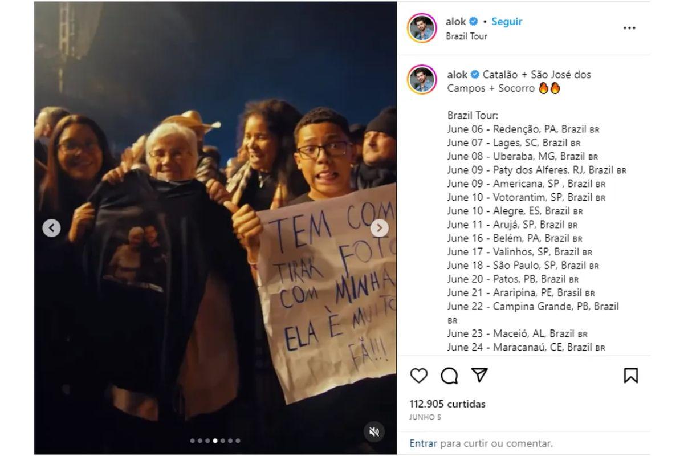The width and height of the screenshot is (684, 456).
Task: Open alok profile picture in header
Action: pos(422,27)
